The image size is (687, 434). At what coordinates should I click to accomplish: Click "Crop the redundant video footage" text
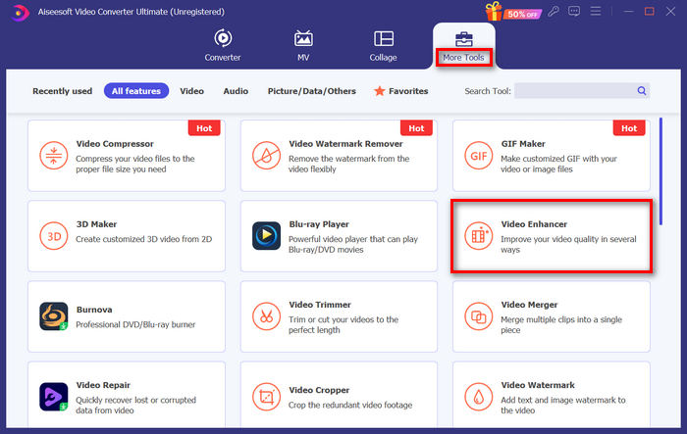tap(350, 406)
